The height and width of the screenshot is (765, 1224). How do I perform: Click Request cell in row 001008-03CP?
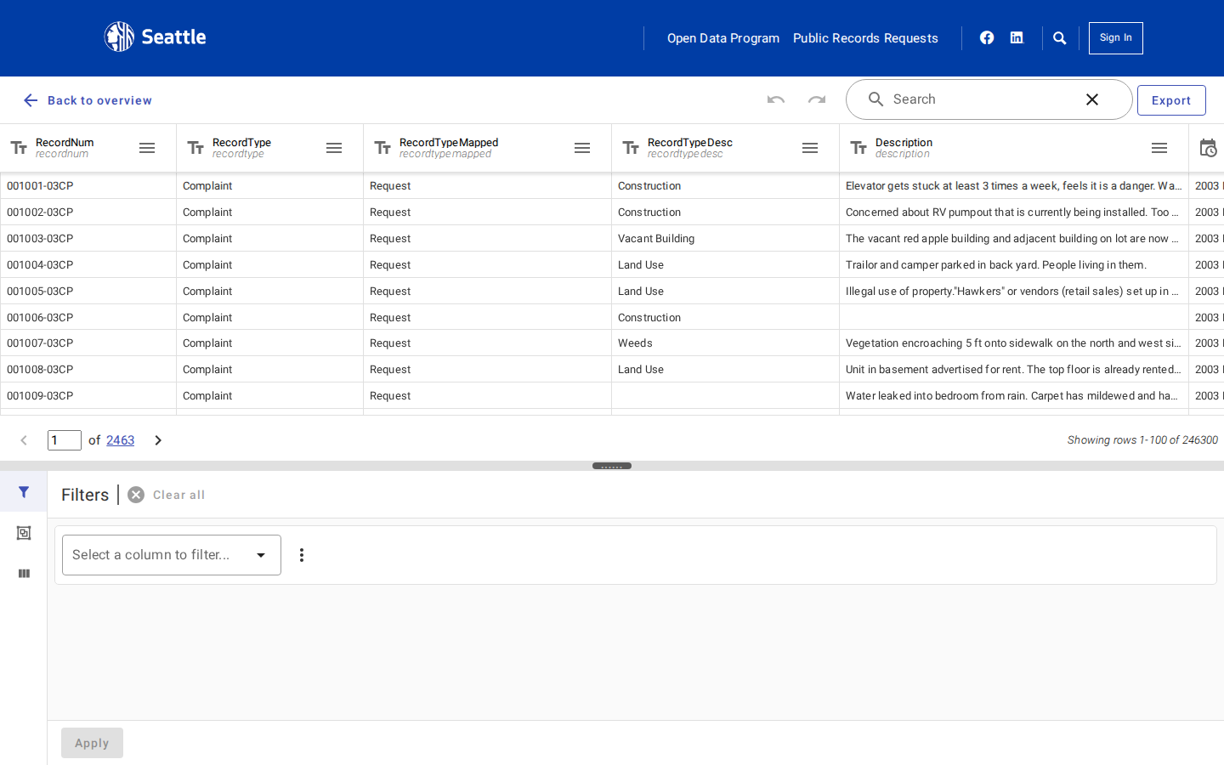point(487,370)
